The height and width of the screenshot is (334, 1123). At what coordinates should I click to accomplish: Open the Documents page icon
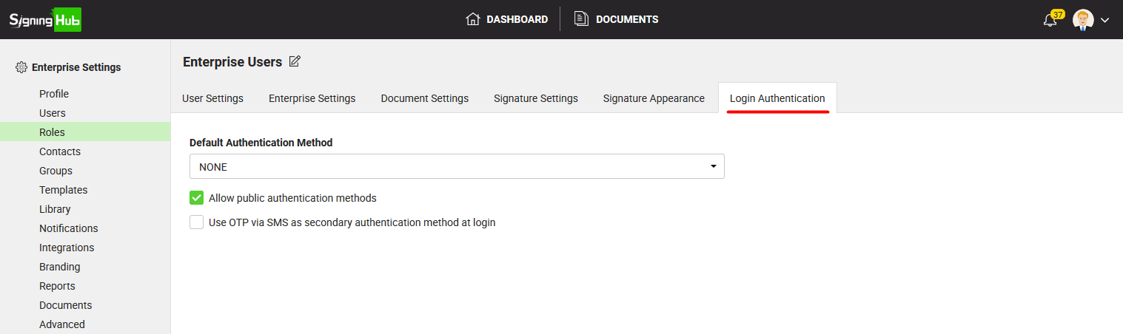[x=582, y=19]
